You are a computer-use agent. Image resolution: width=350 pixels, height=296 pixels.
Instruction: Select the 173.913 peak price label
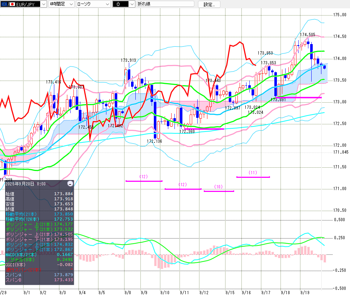pos(128,60)
